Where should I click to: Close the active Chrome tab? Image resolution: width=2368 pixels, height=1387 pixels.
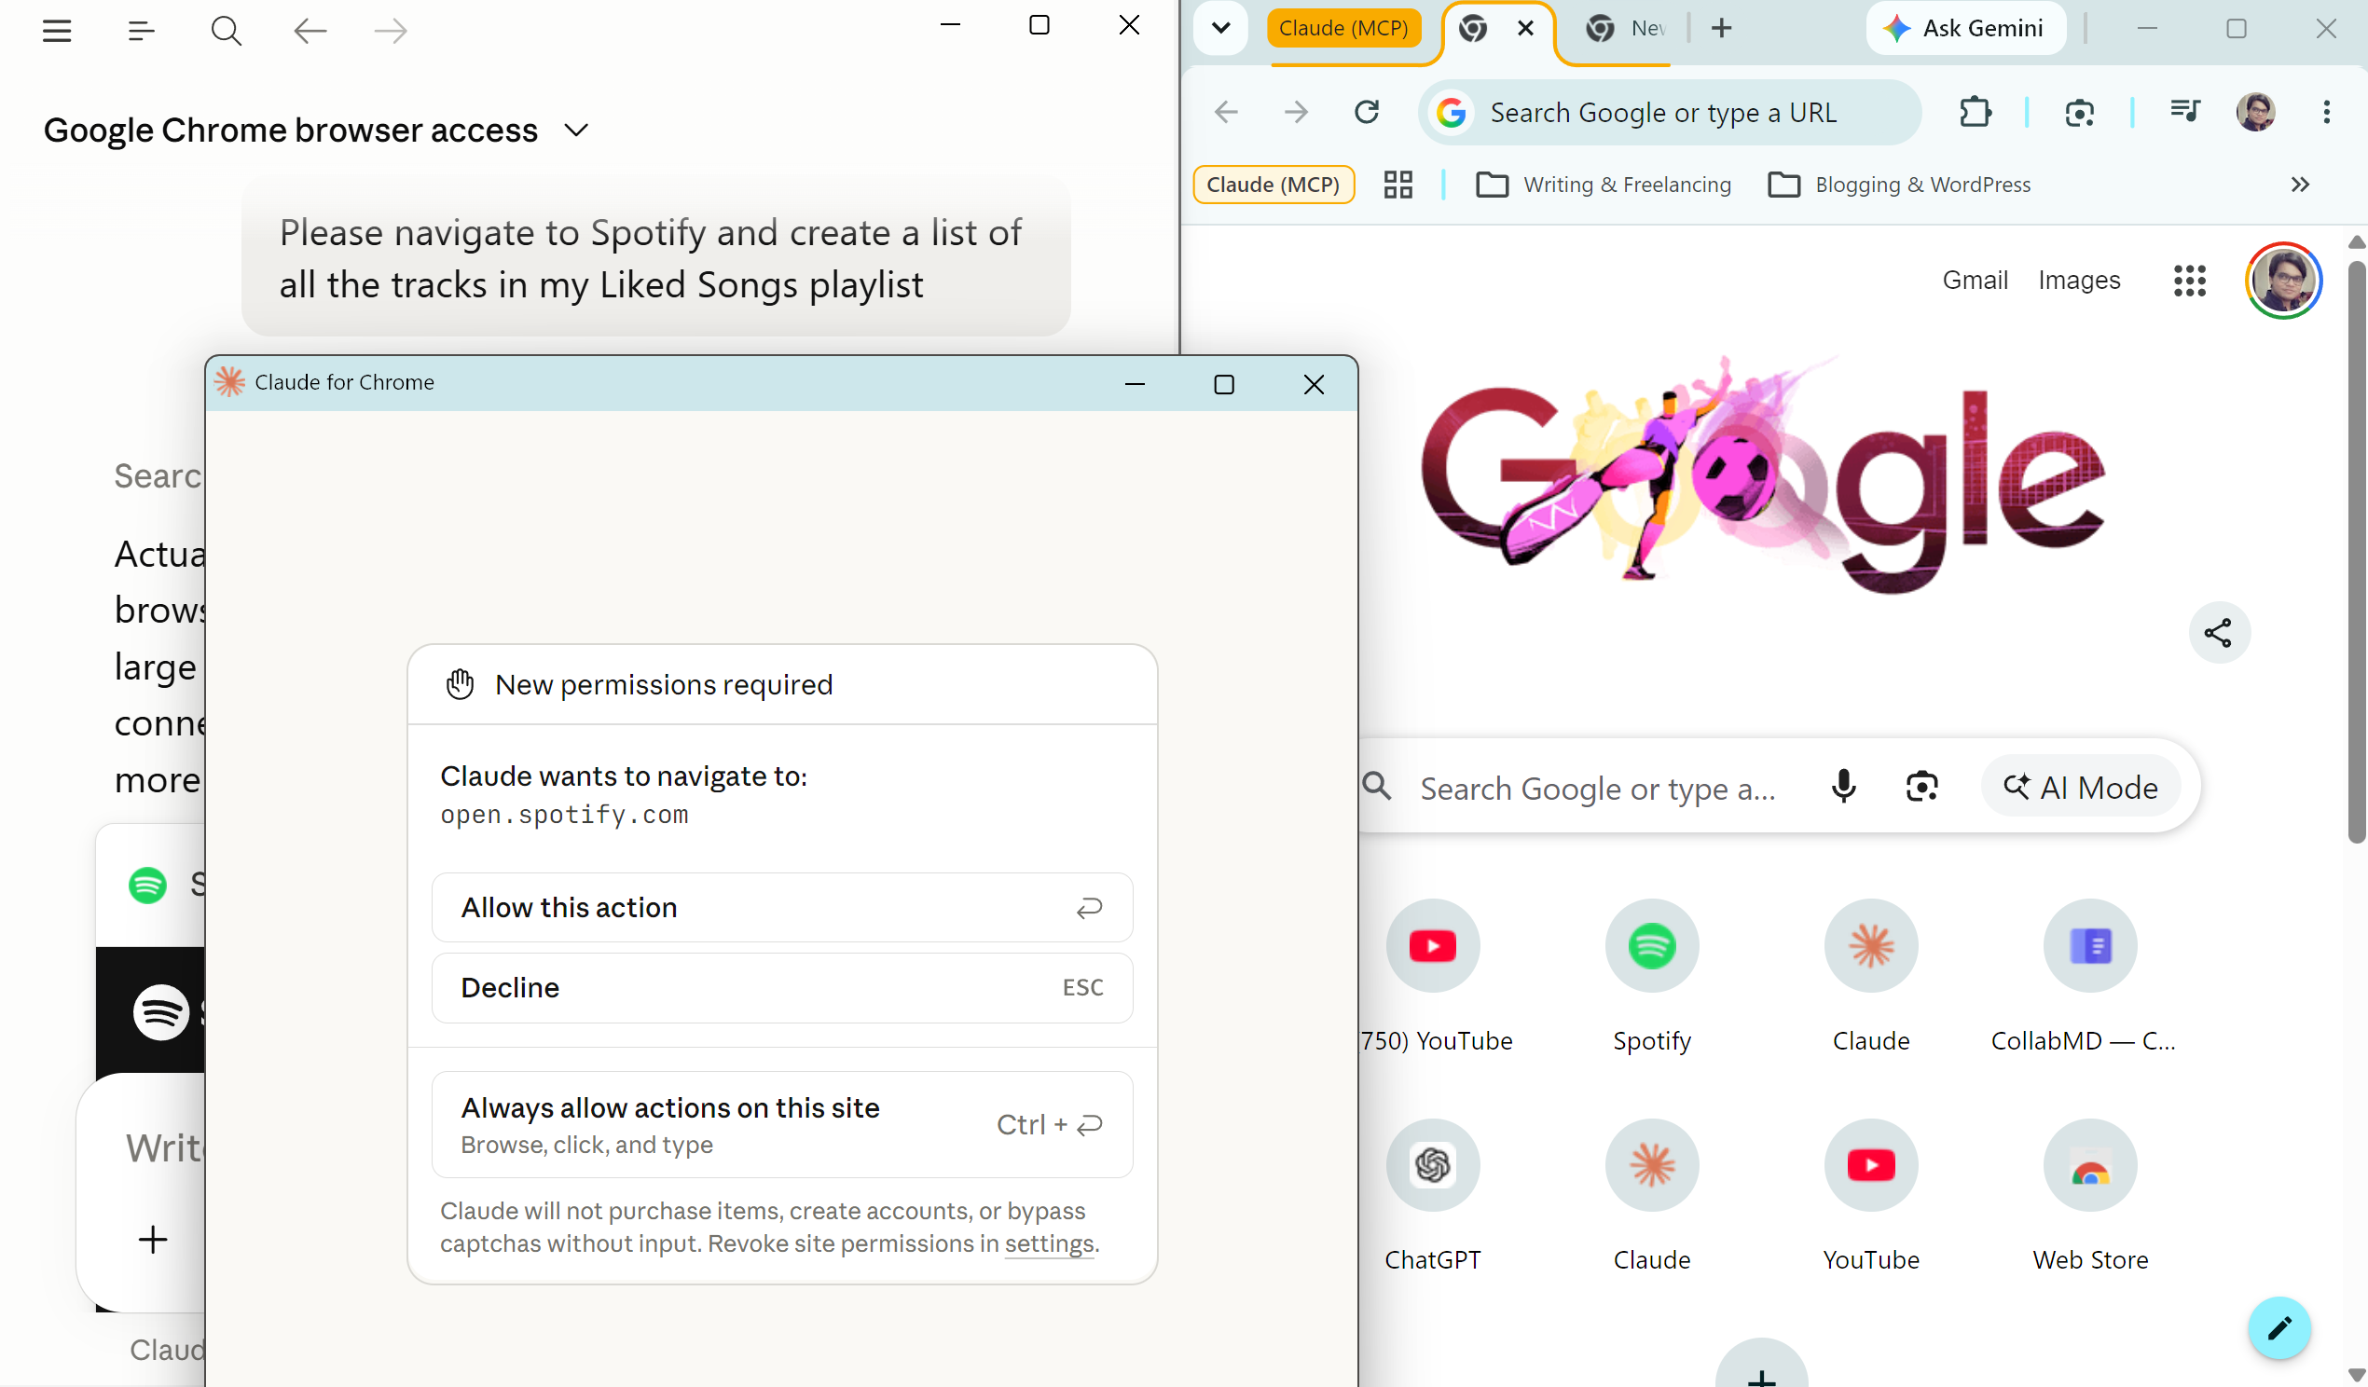[x=1525, y=28]
